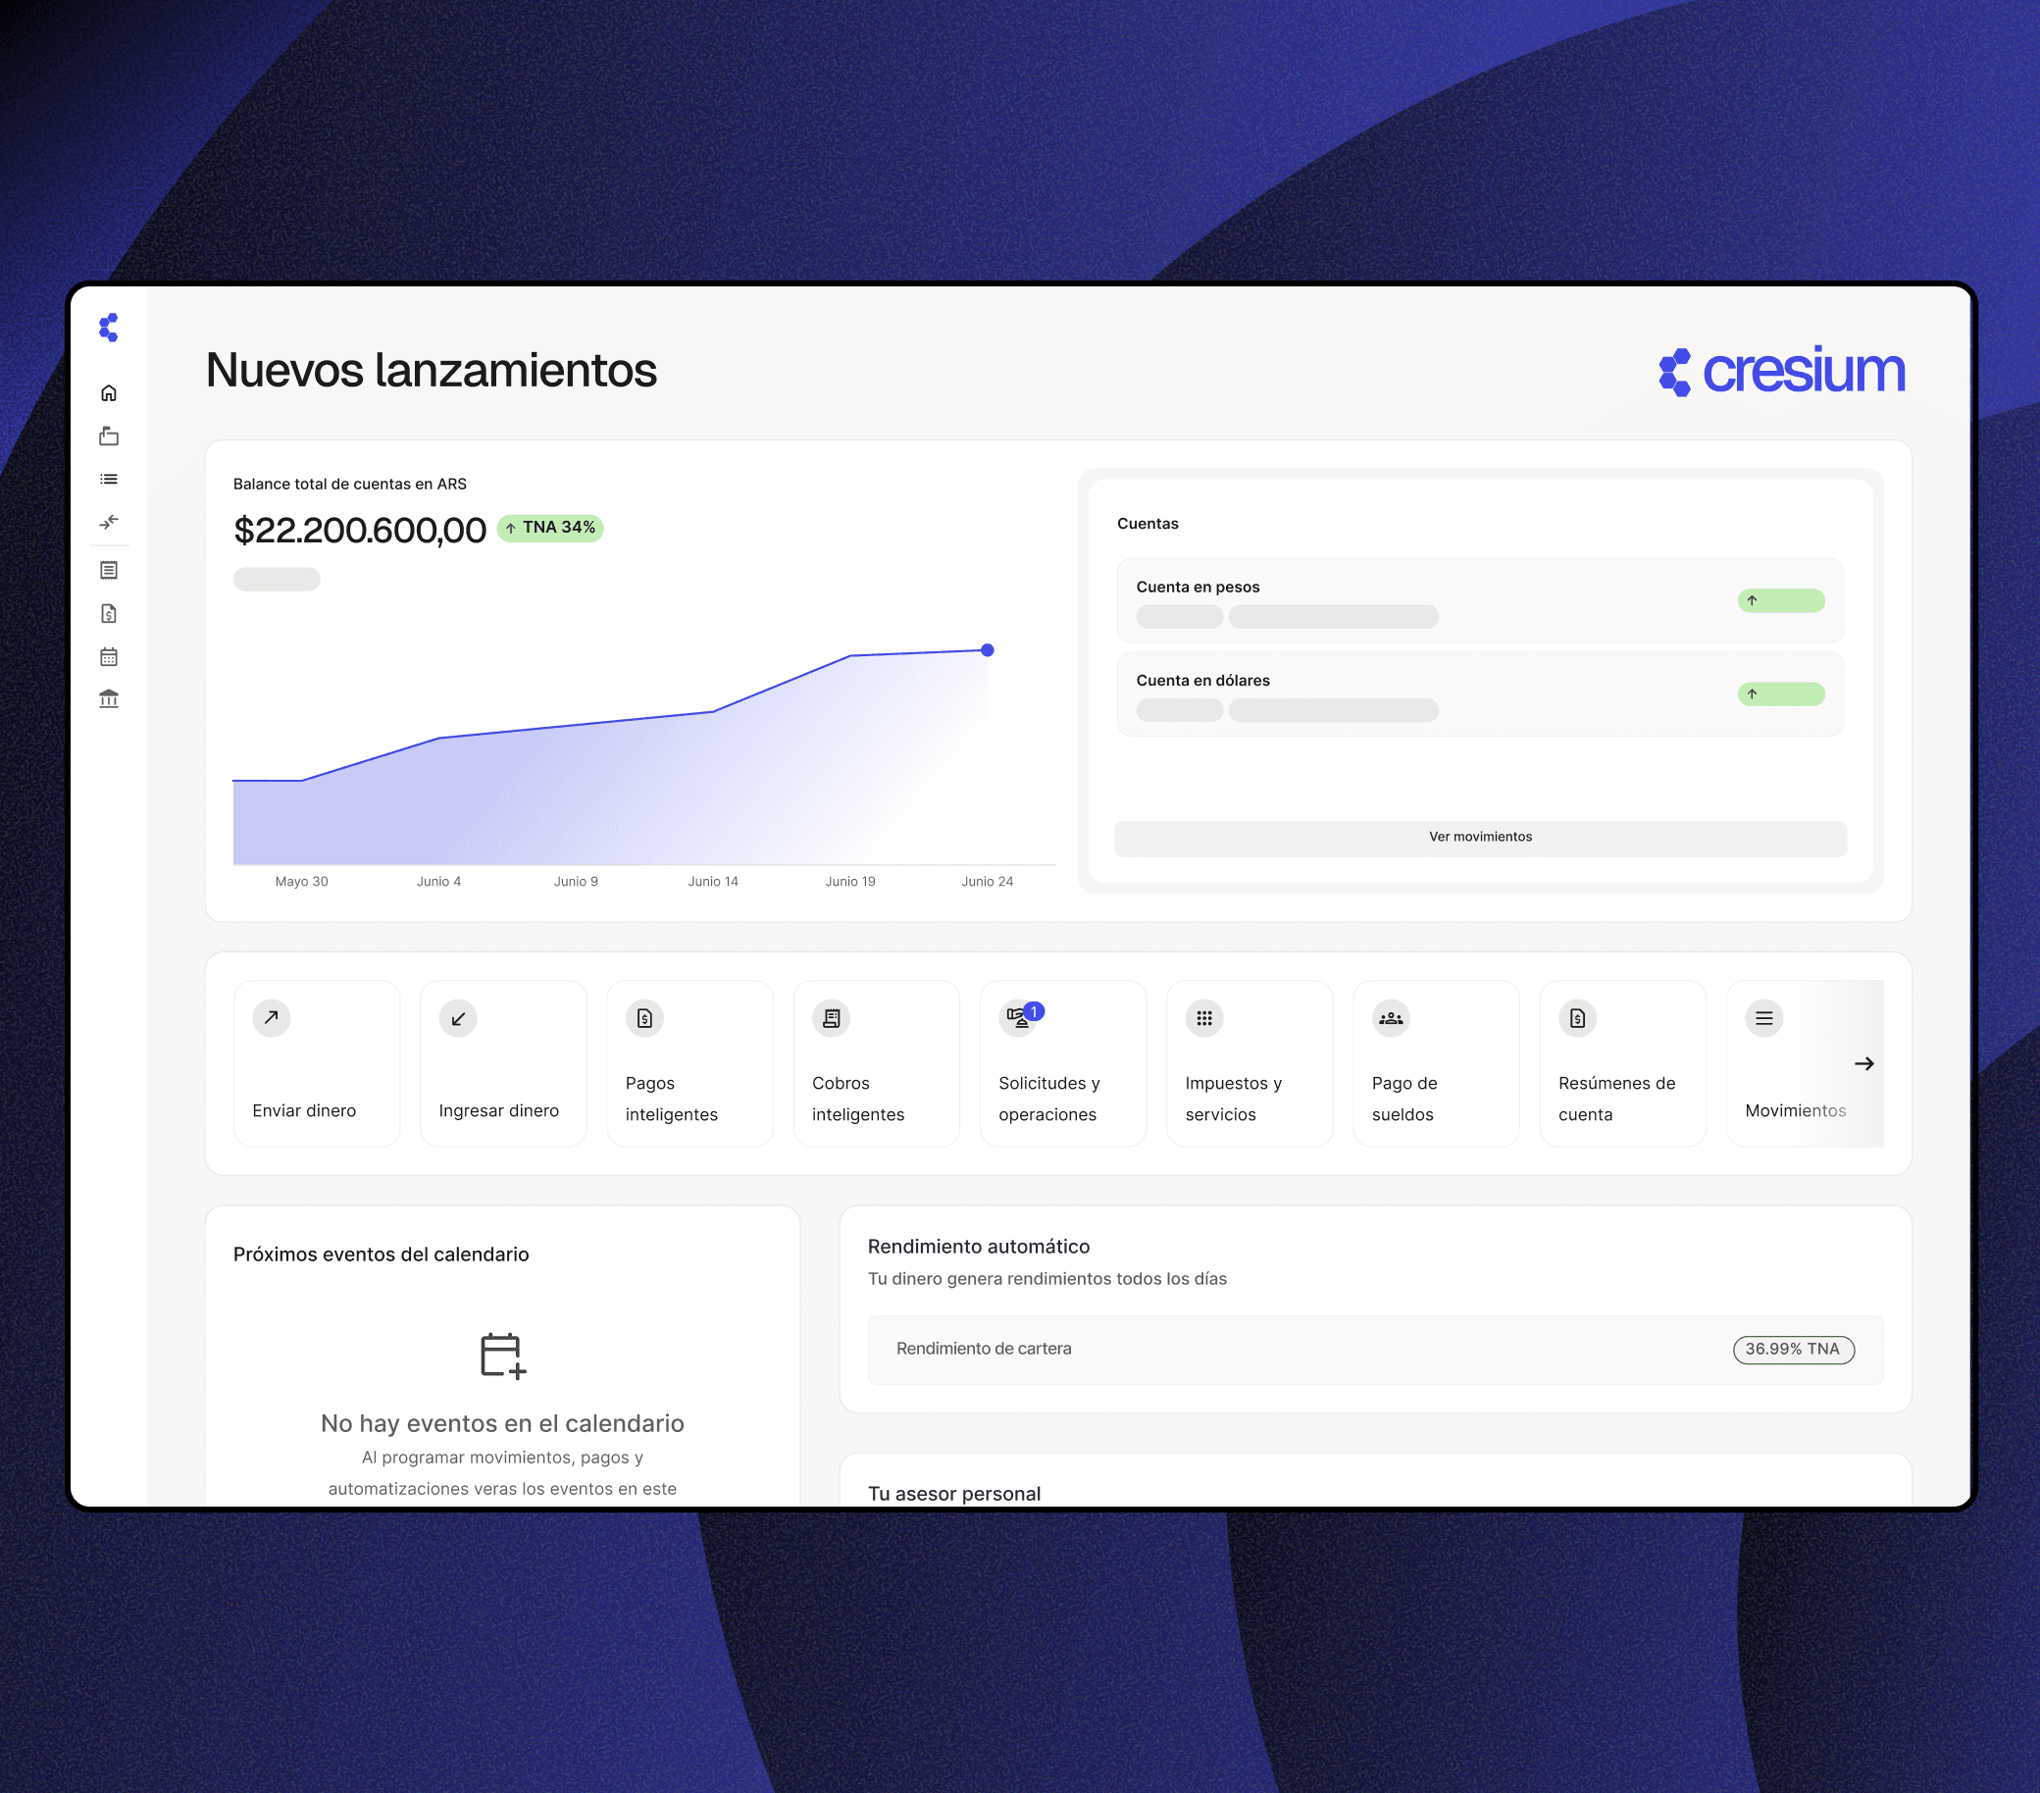Select the Cobros inteligentes card
The width and height of the screenshot is (2040, 1793).
876,1063
